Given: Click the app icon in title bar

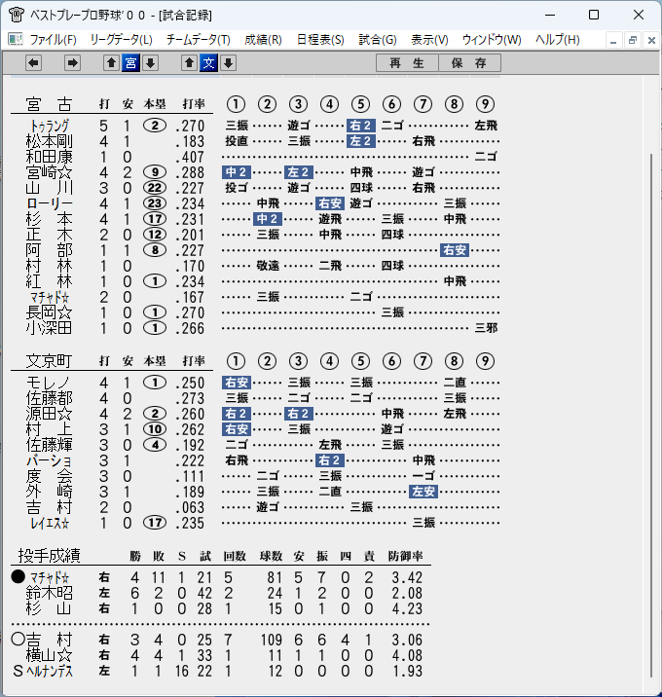Looking at the screenshot, I should click(16, 15).
